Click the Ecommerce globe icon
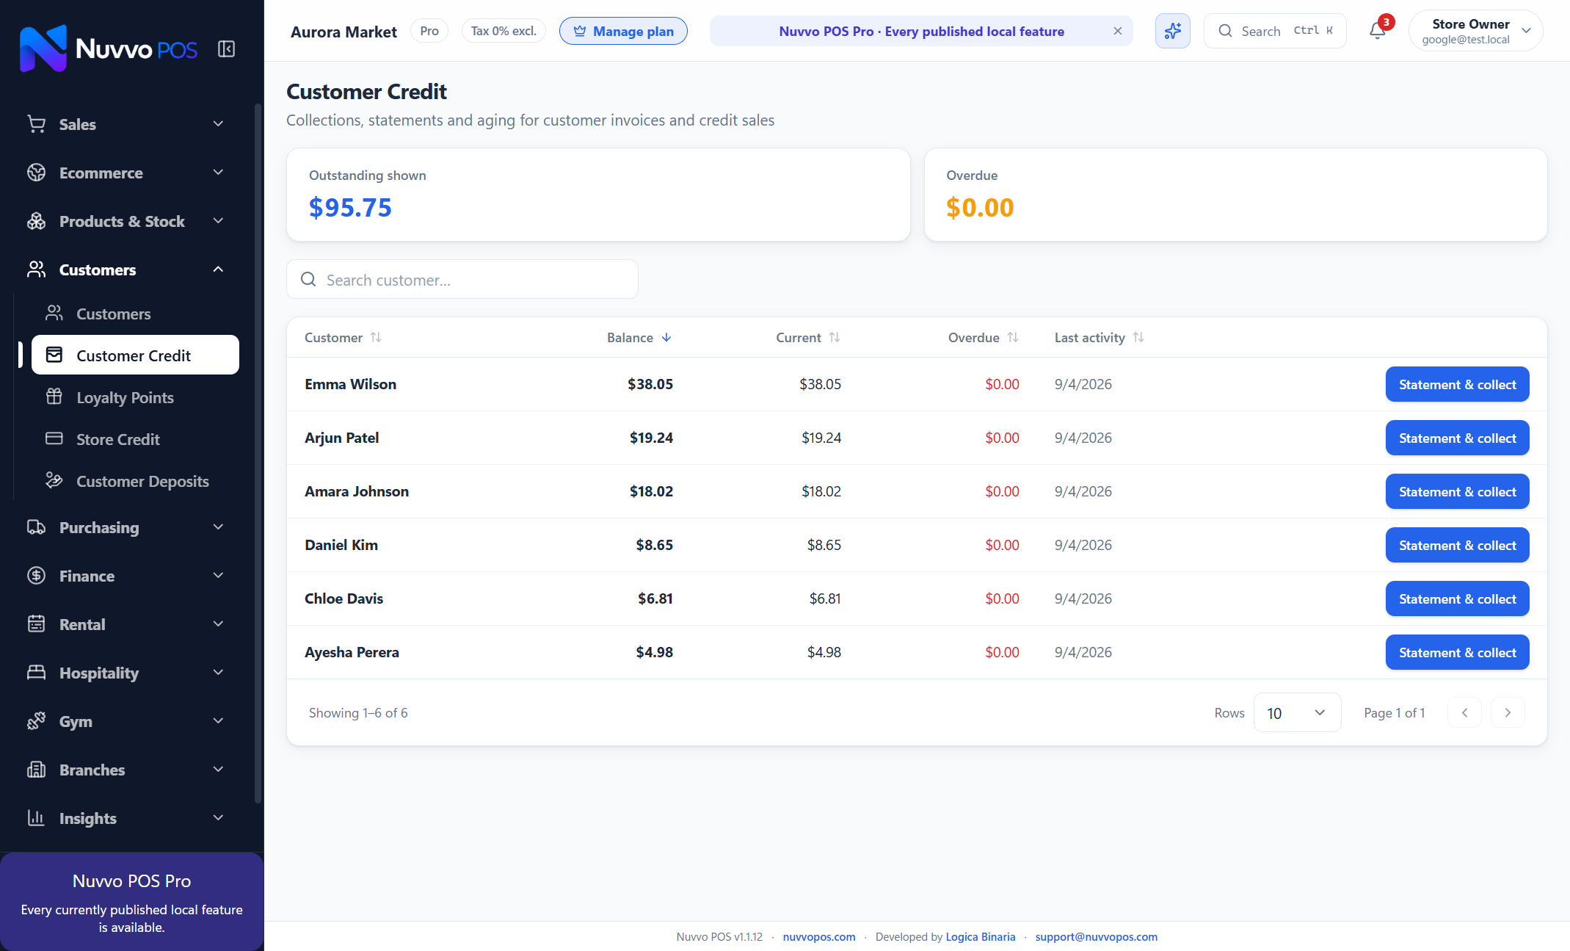 click(x=36, y=173)
